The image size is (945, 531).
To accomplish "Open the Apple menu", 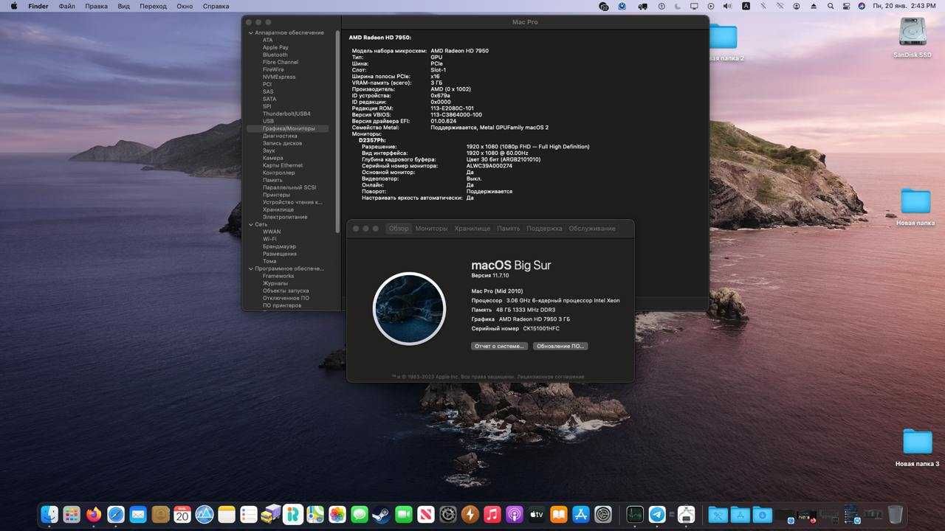I will coord(13,6).
